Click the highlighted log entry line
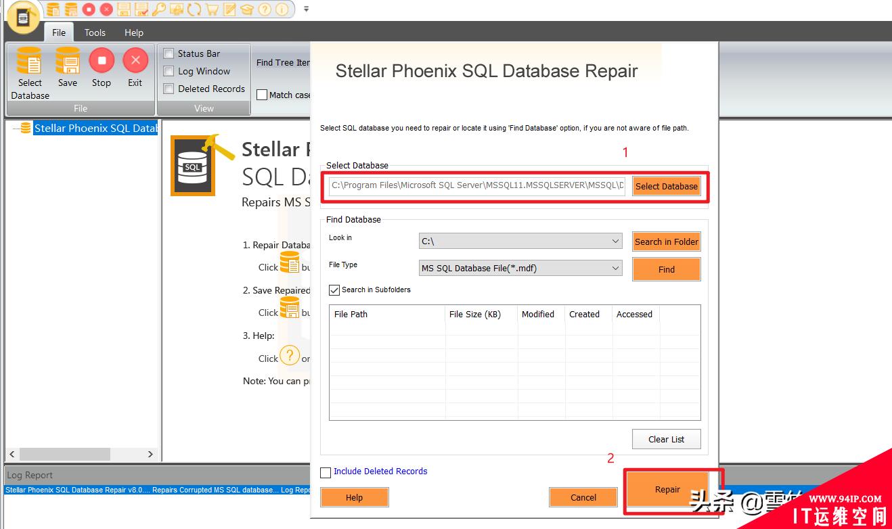The height and width of the screenshot is (529, 892). pos(158,490)
